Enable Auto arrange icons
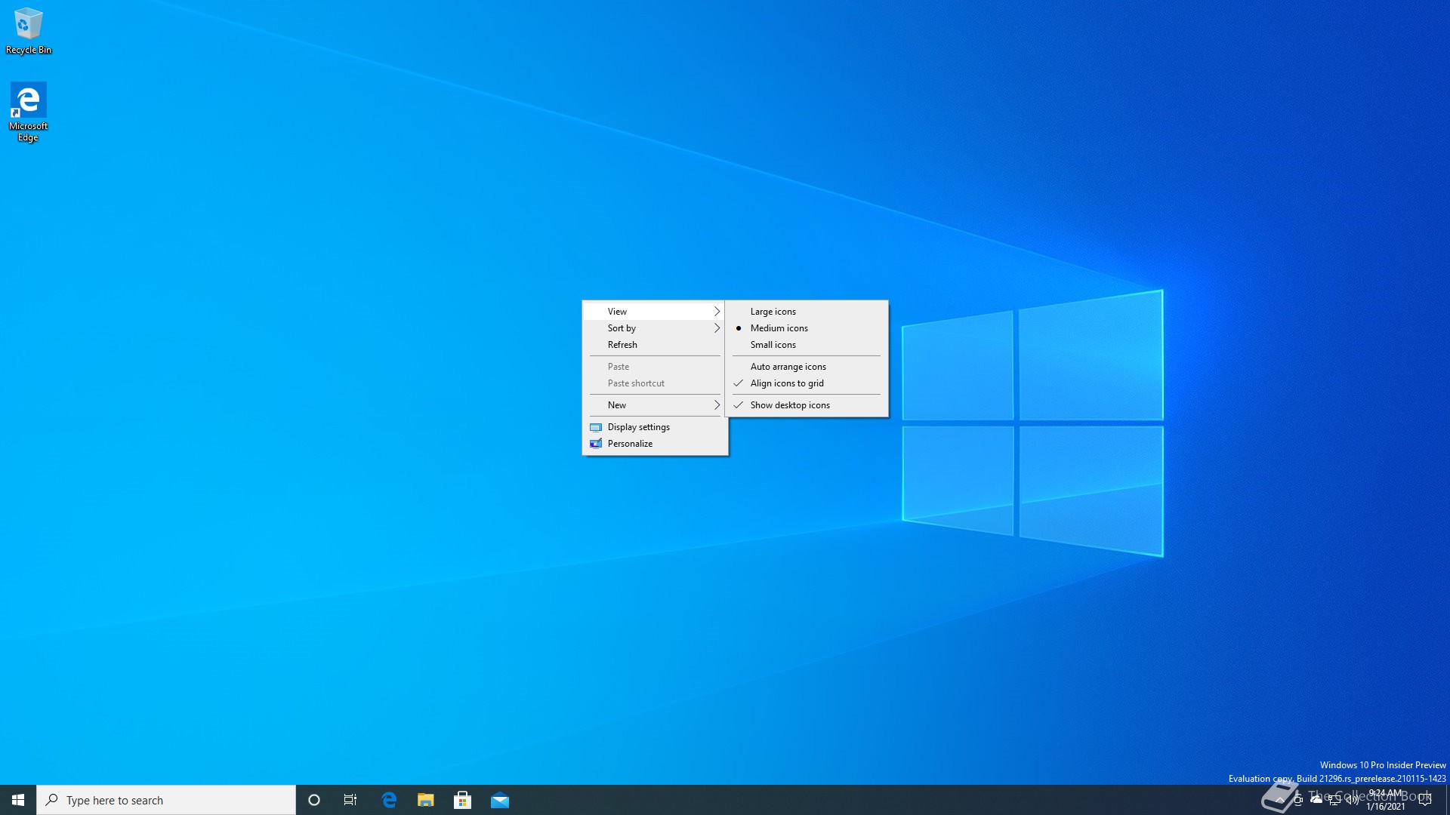Screen dimensions: 1450x815 [807, 367]
